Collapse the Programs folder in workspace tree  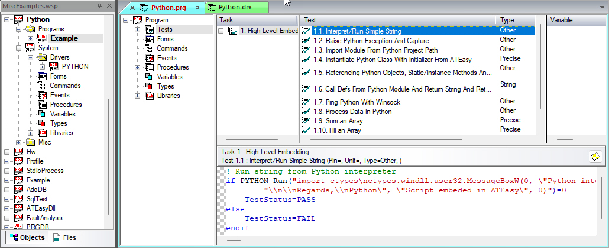(18, 29)
